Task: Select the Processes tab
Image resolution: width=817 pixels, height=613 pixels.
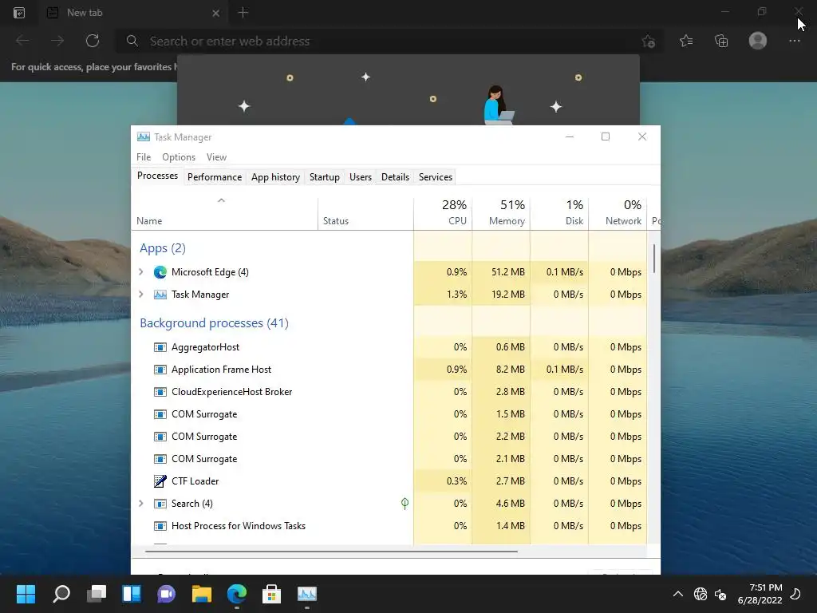Action: click(x=157, y=176)
